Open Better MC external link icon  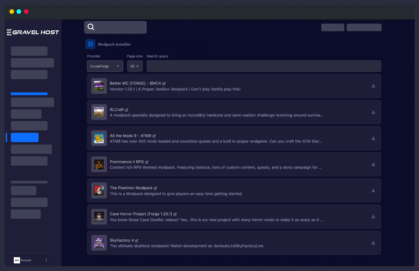click(164, 84)
